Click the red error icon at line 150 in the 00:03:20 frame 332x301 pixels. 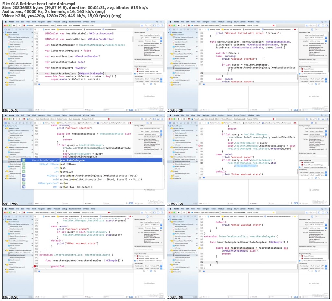tap(35, 266)
